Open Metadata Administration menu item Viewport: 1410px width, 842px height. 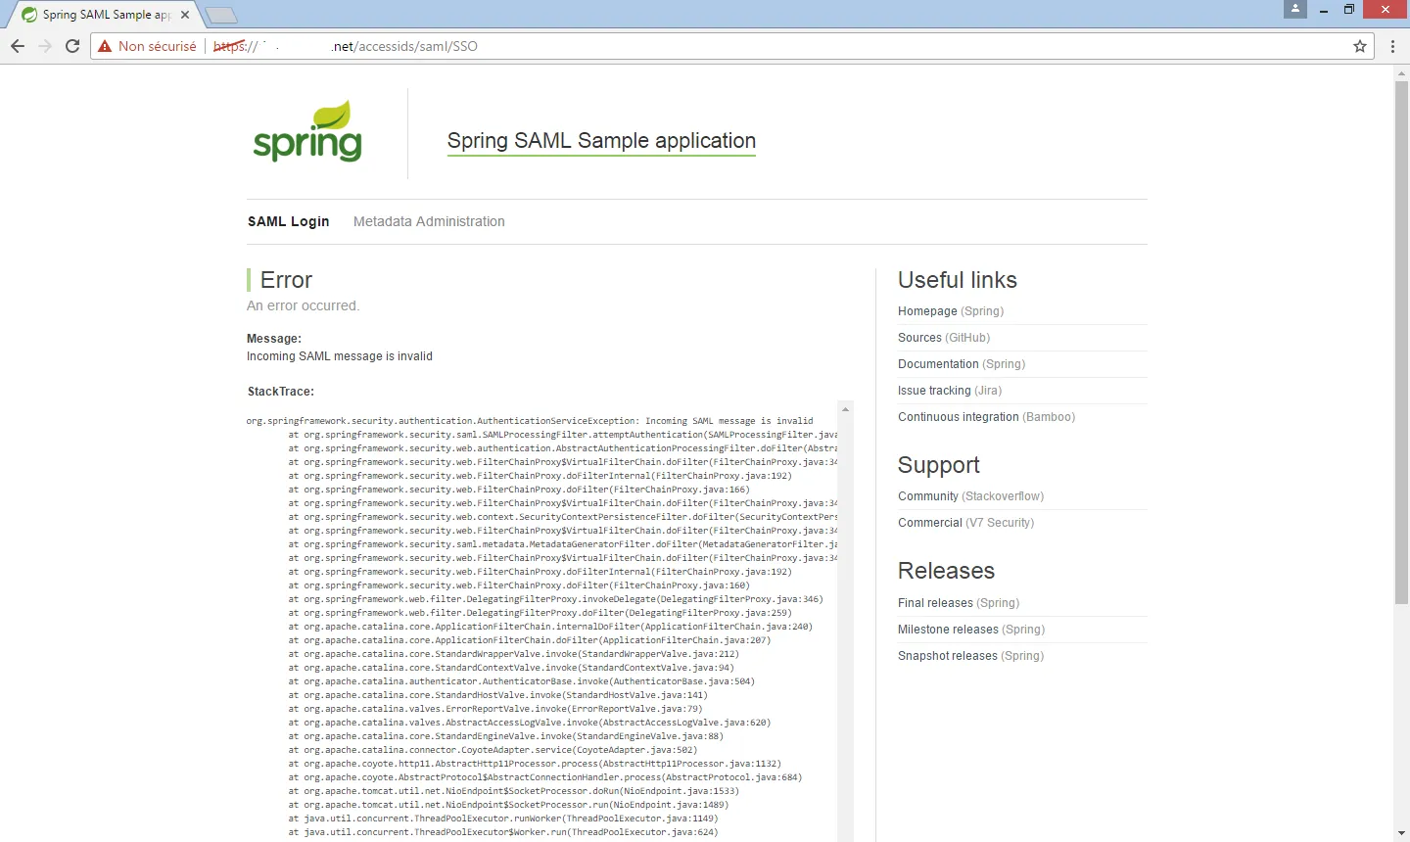(429, 221)
